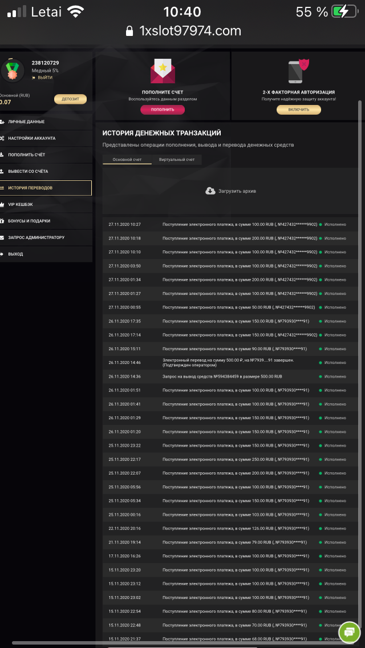Open Настройки аккаунта menu item
365x648 pixels.
point(31,138)
